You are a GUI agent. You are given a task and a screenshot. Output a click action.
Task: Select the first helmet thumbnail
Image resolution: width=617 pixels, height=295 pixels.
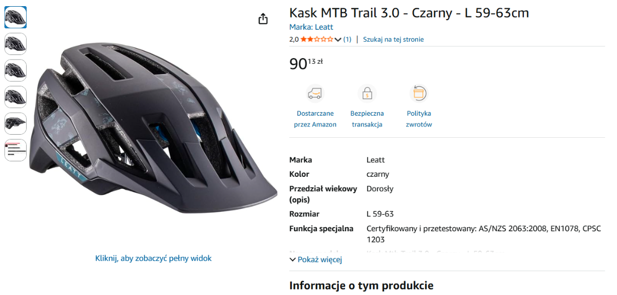click(15, 17)
